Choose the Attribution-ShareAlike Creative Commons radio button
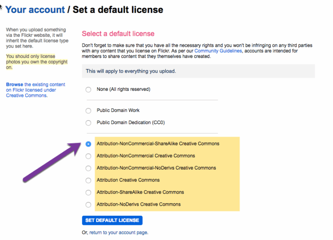This screenshot has height=240, width=333. click(x=88, y=192)
